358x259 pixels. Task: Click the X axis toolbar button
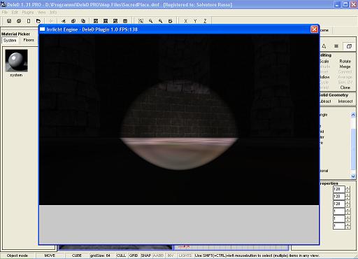(x=185, y=21)
